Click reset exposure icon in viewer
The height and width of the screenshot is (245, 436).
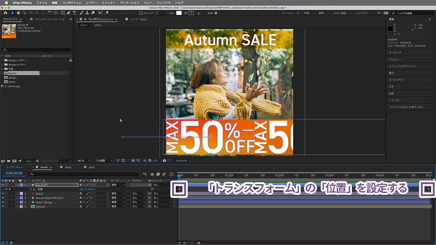150,161
